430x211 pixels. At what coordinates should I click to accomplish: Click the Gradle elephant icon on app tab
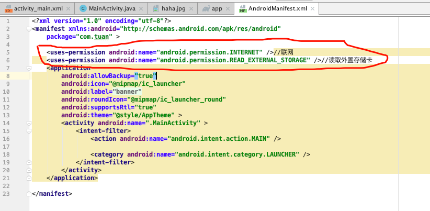click(206, 8)
